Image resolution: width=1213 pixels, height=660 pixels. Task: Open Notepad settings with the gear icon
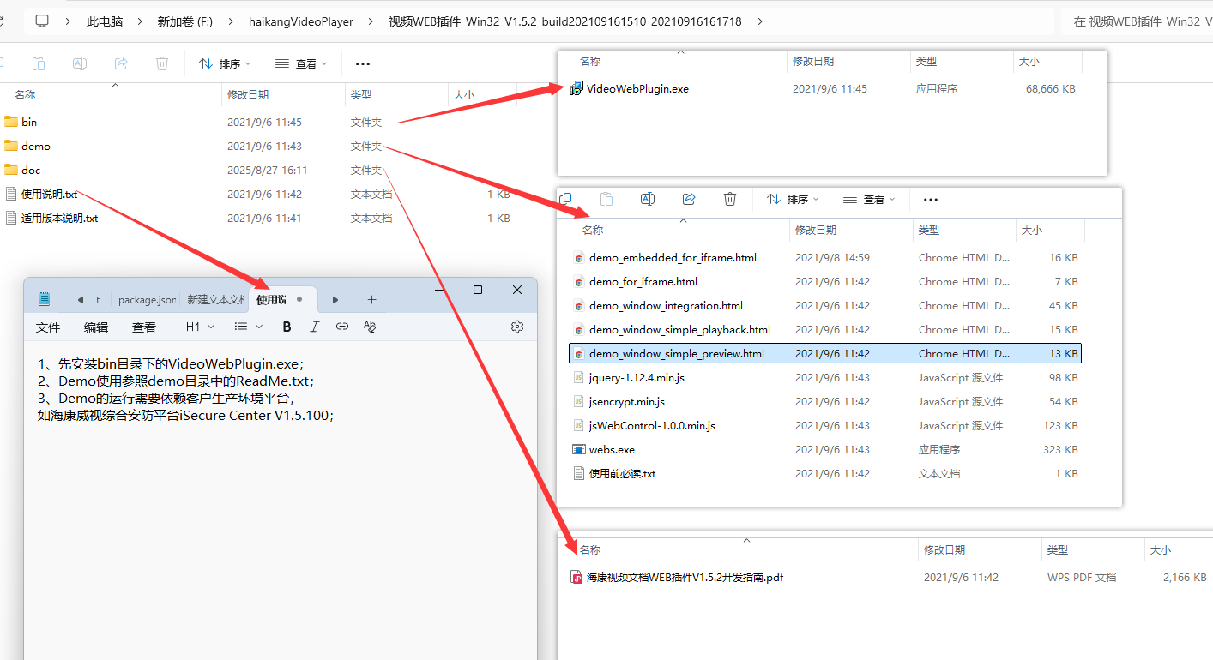click(x=517, y=327)
